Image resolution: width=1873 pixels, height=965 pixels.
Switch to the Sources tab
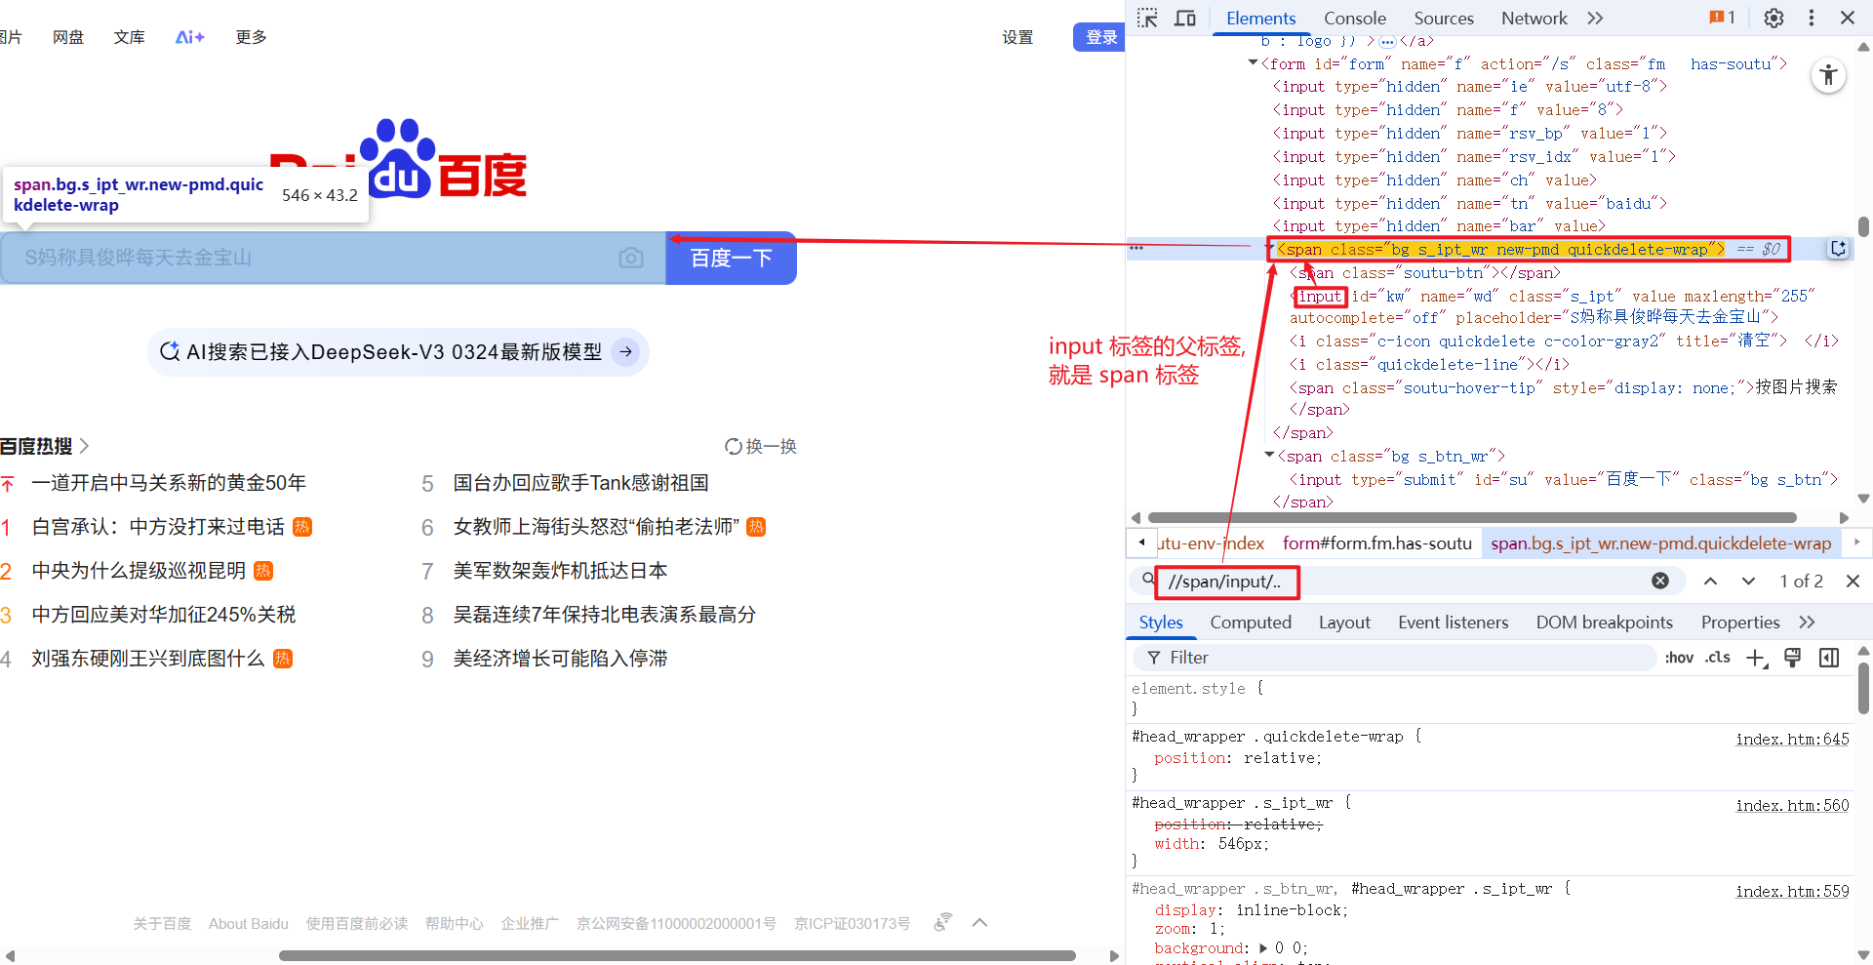pos(1444,18)
